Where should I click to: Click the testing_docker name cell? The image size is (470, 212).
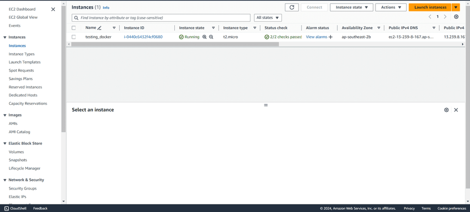click(x=98, y=37)
